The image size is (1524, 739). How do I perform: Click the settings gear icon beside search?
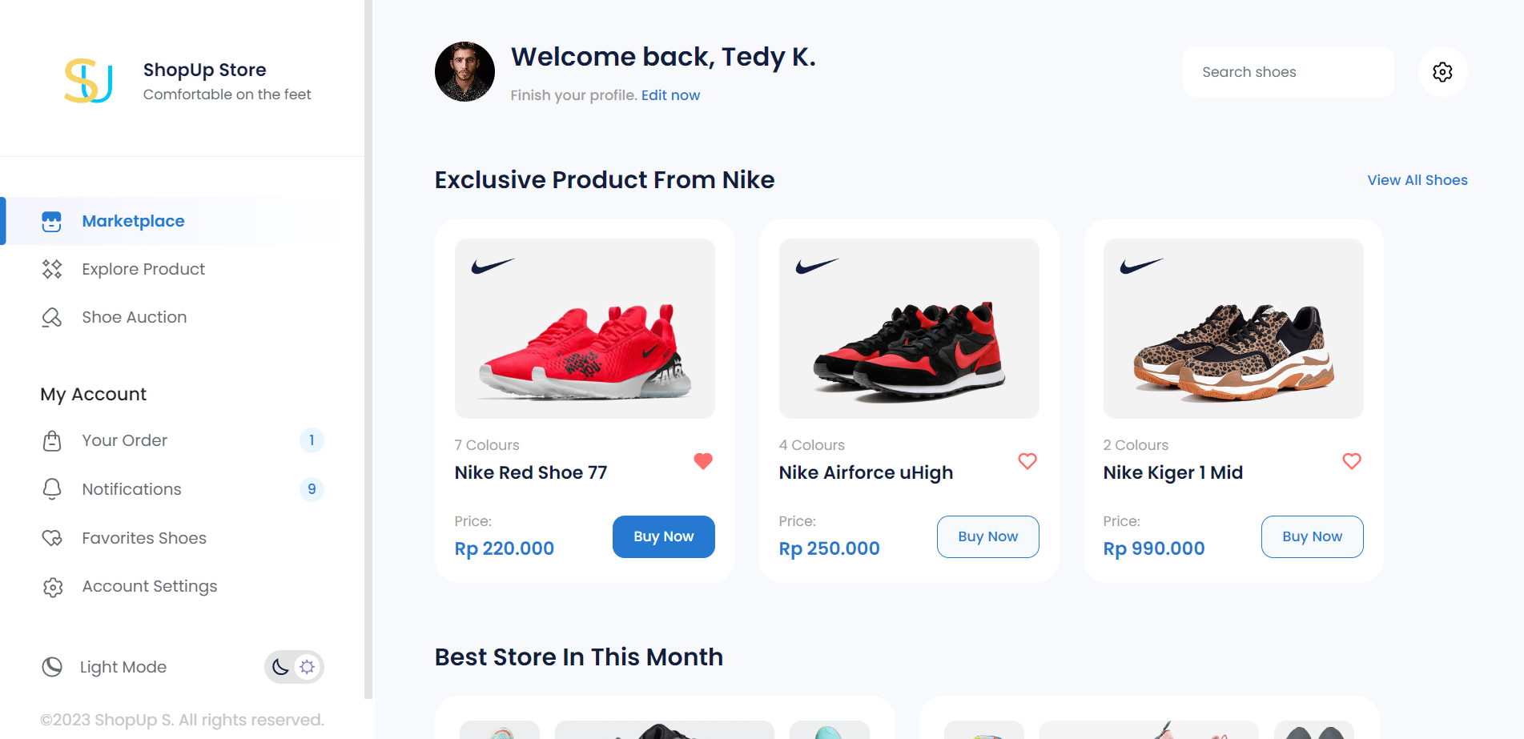click(1442, 72)
